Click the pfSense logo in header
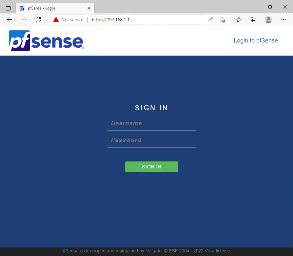The image size is (293, 256). (x=47, y=41)
